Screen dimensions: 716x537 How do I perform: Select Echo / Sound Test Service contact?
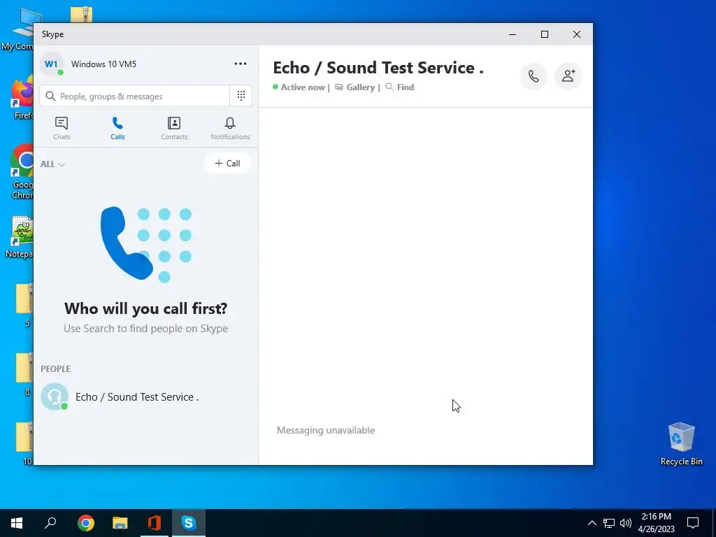click(146, 397)
